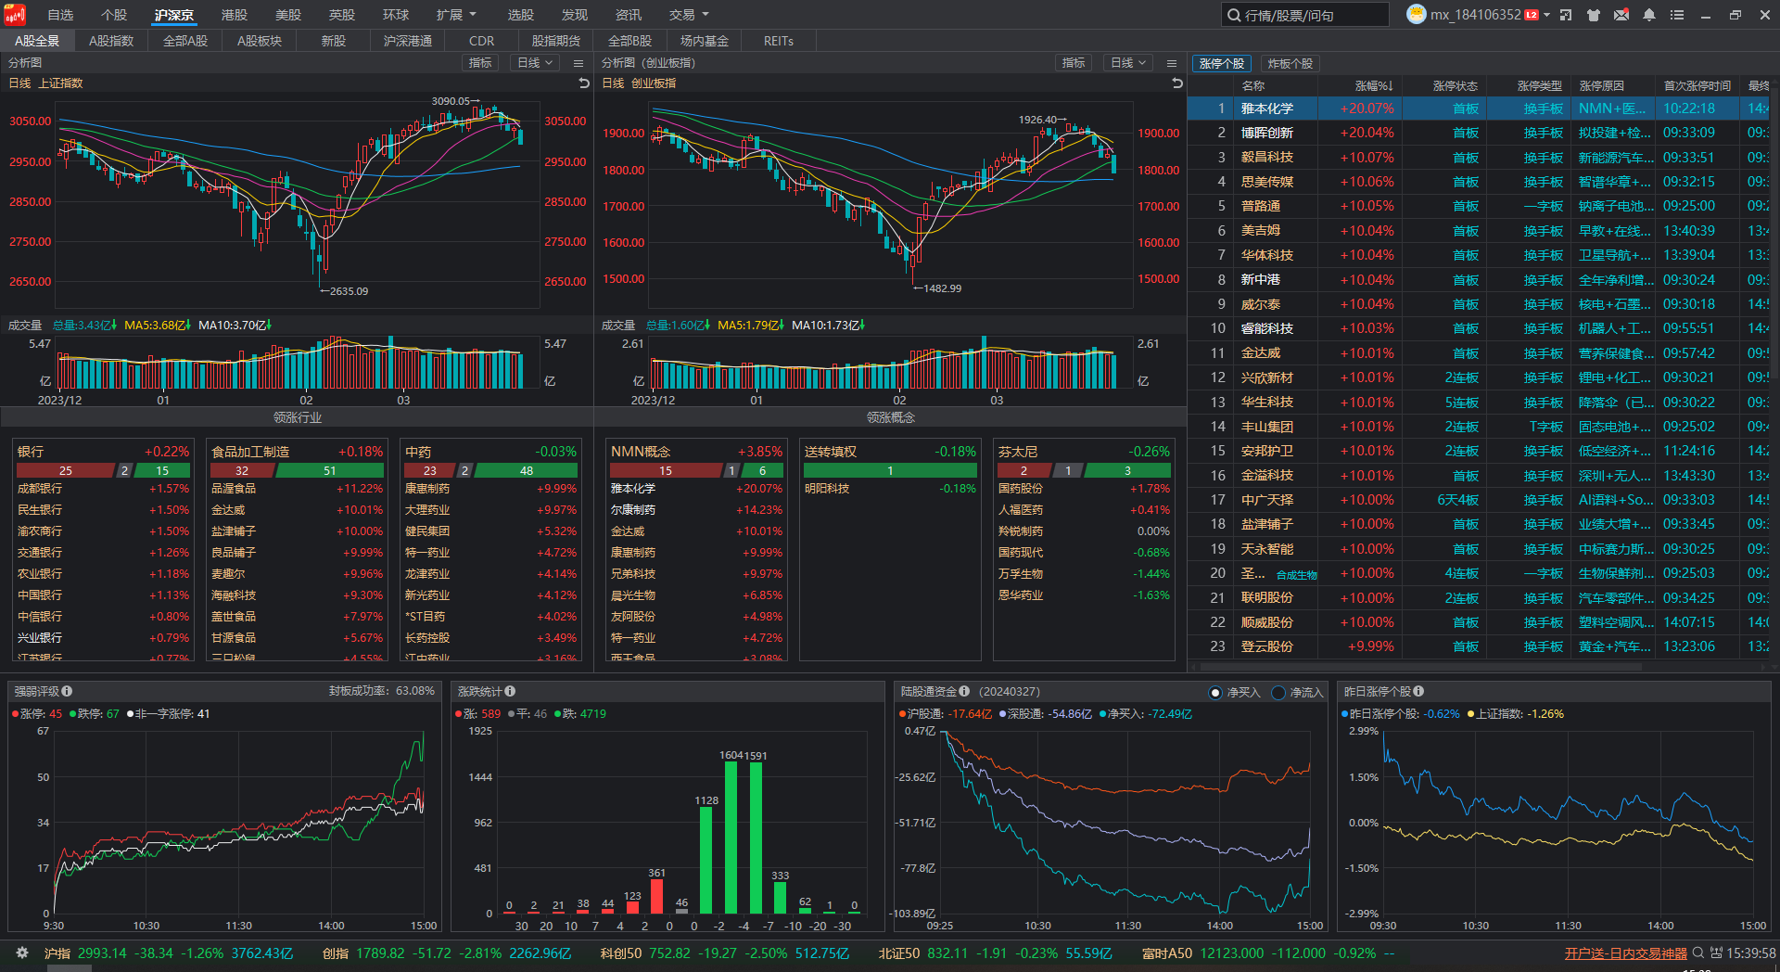This screenshot has width=1780, height=972.
Task: Click the red app logo icon
Action: [x=15, y=15]
